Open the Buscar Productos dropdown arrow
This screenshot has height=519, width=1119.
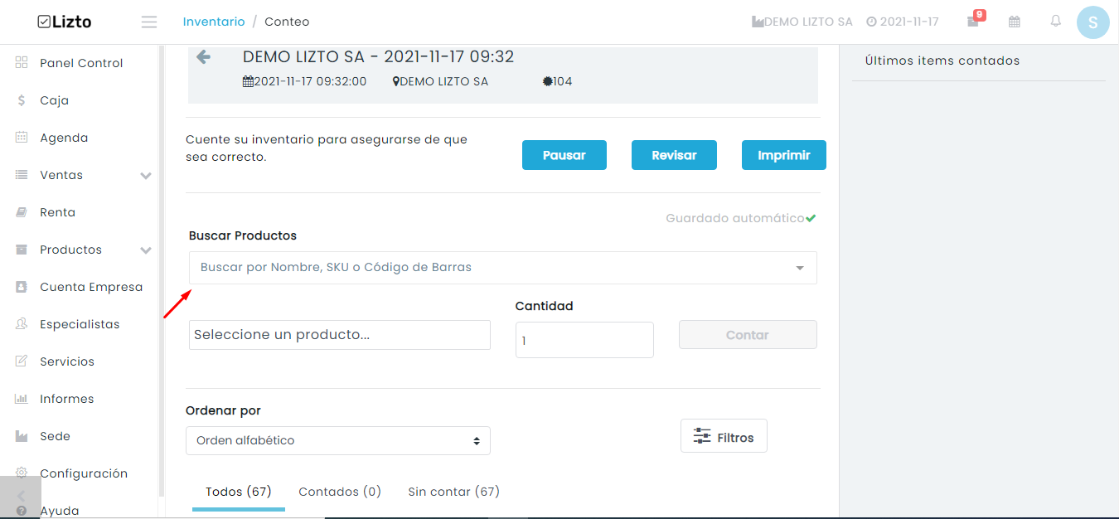point(800,268)
